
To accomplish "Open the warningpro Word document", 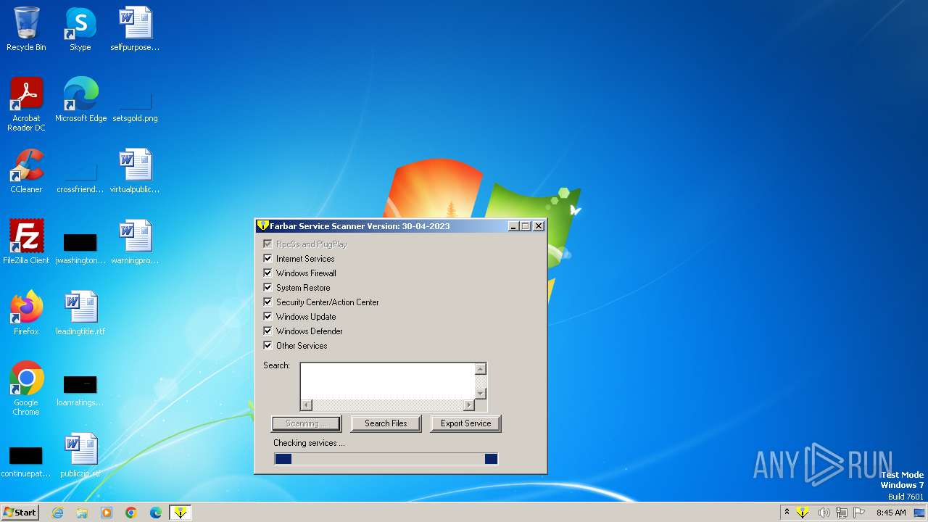I will point(135,242).
